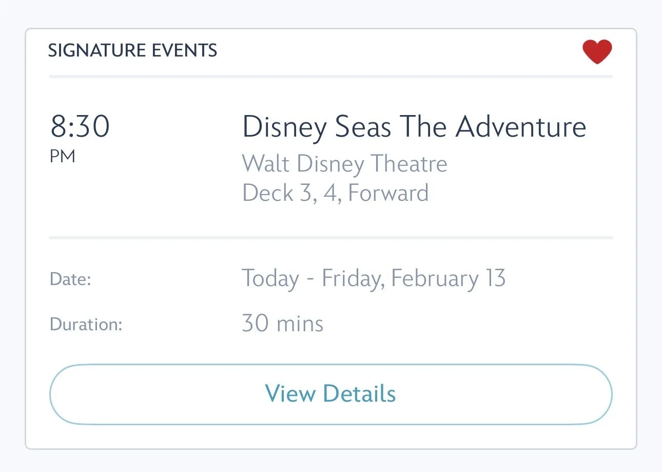Click the Duration: field label

[x=86, y=325]
